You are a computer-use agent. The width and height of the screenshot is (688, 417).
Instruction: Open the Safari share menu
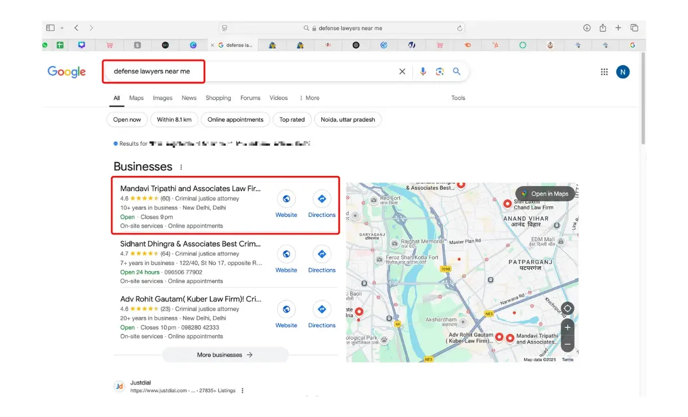click(603, 27)
